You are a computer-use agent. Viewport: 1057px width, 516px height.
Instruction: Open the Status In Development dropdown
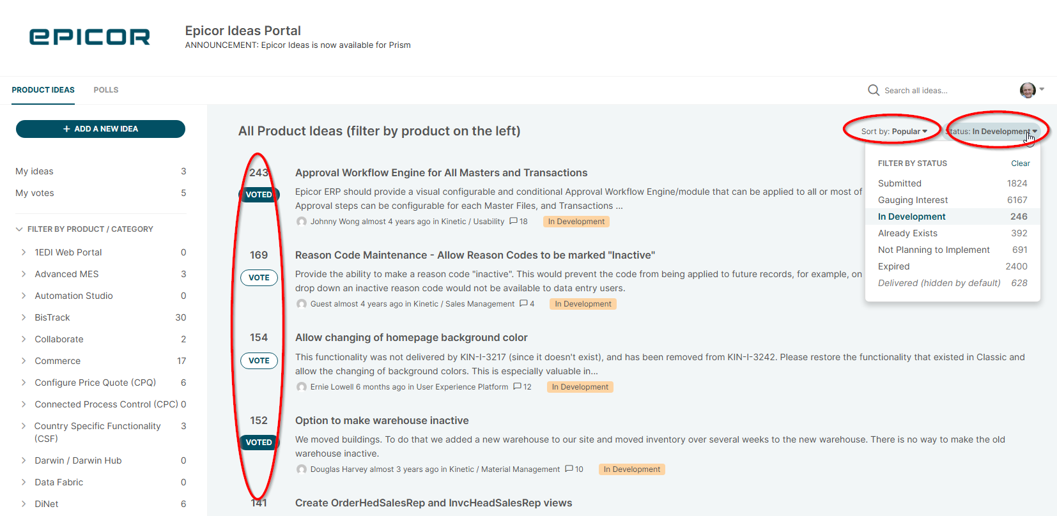point(992,132)
